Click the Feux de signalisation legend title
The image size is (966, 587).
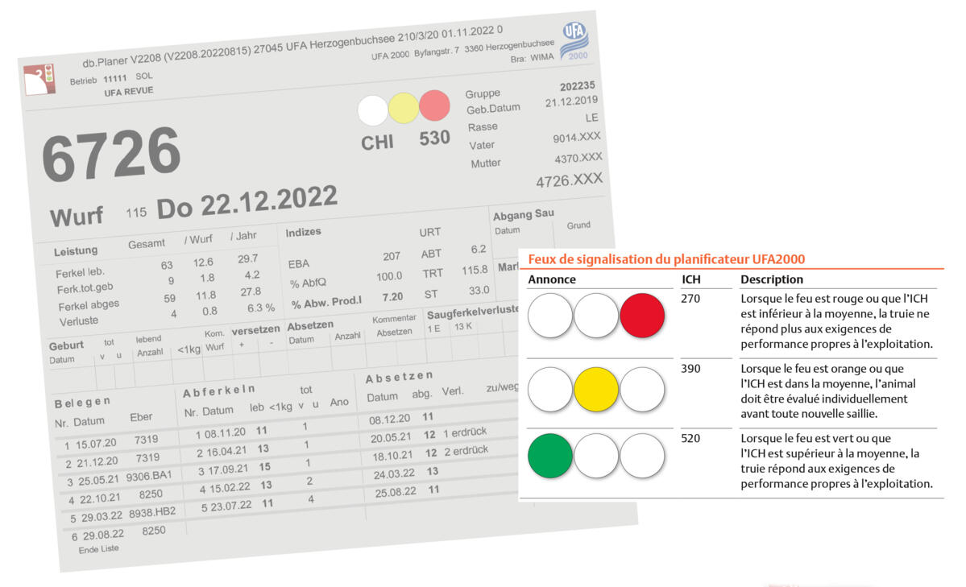pyautogui.click(x=665, y=258)
